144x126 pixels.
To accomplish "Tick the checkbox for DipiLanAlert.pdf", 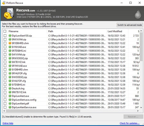I will click(5, 104).
